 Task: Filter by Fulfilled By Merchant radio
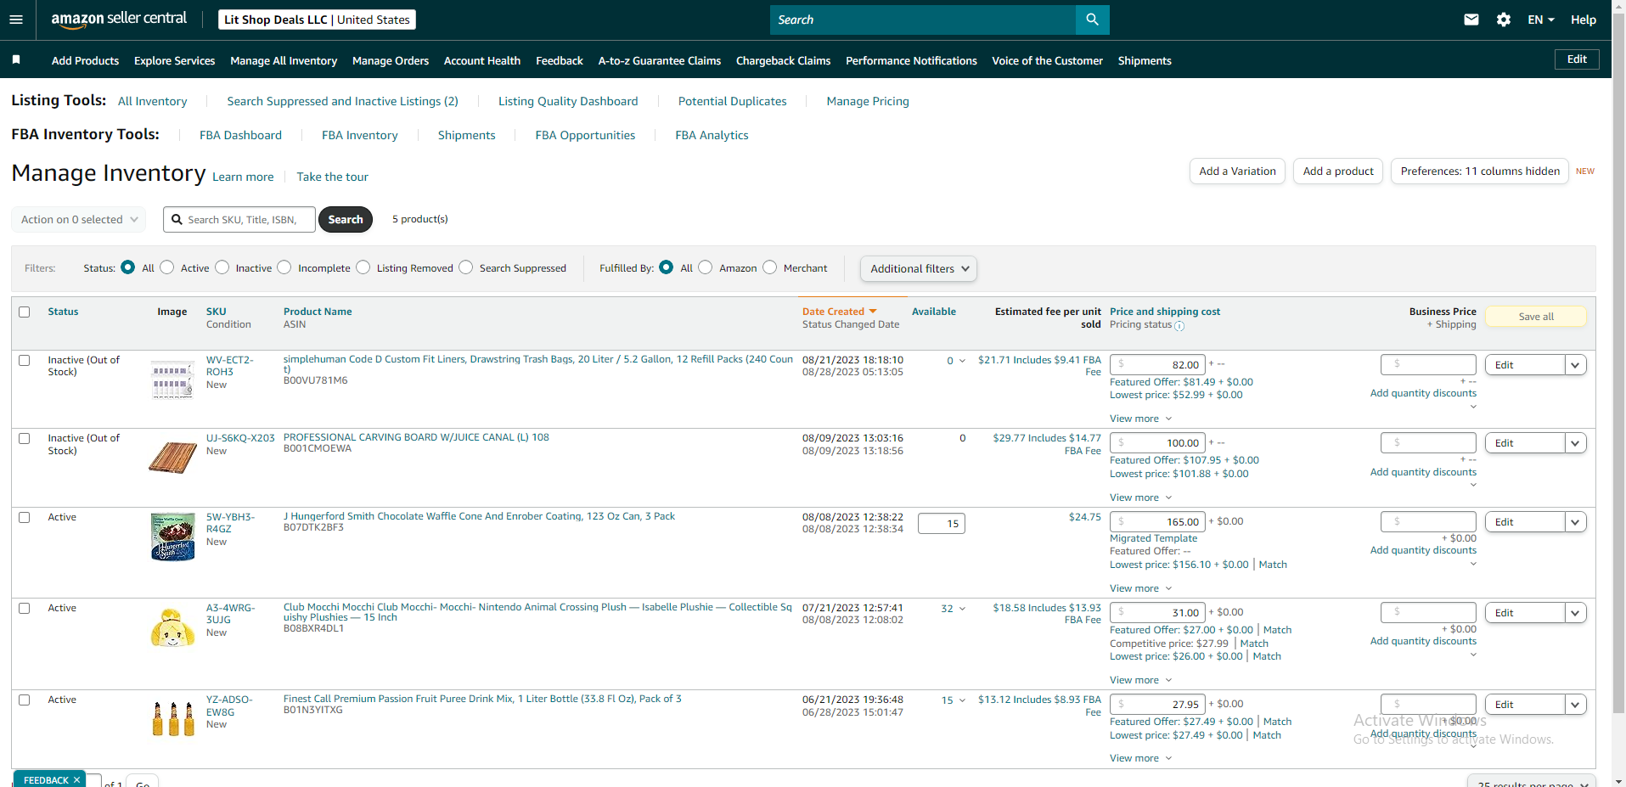(x=770, y=267)
